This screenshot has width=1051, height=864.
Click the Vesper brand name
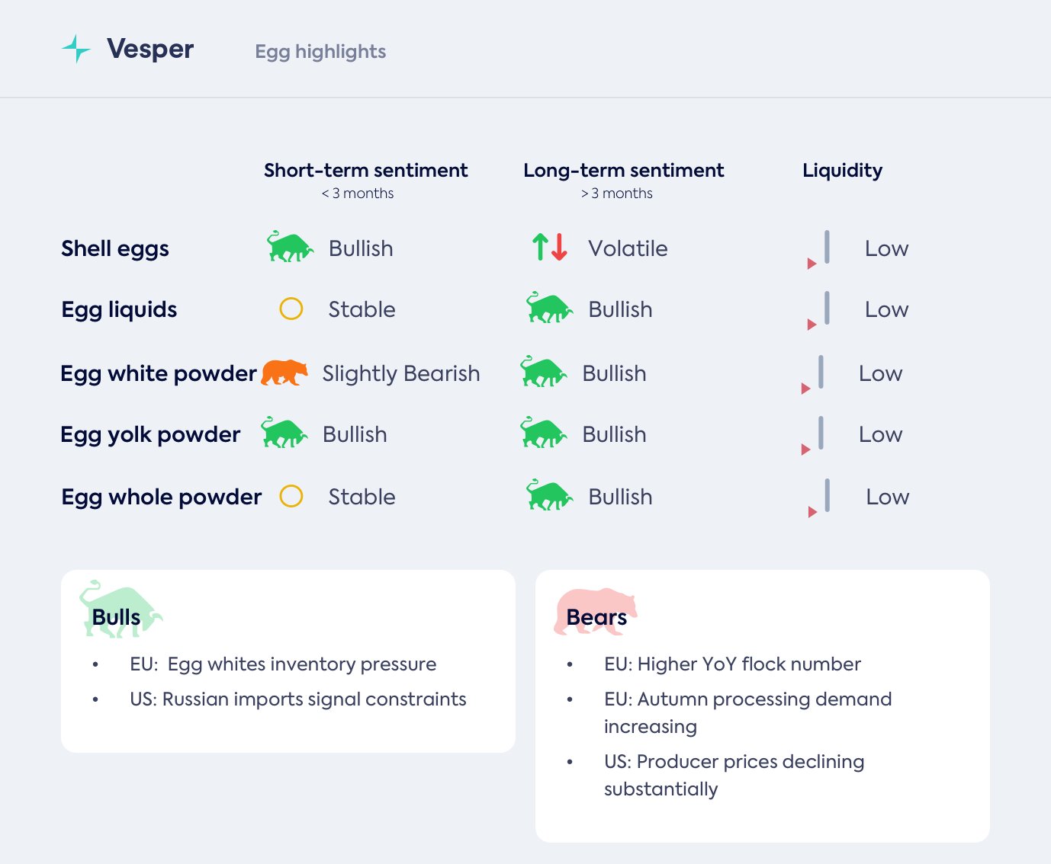pyautogui.click(x=150, y=49)
